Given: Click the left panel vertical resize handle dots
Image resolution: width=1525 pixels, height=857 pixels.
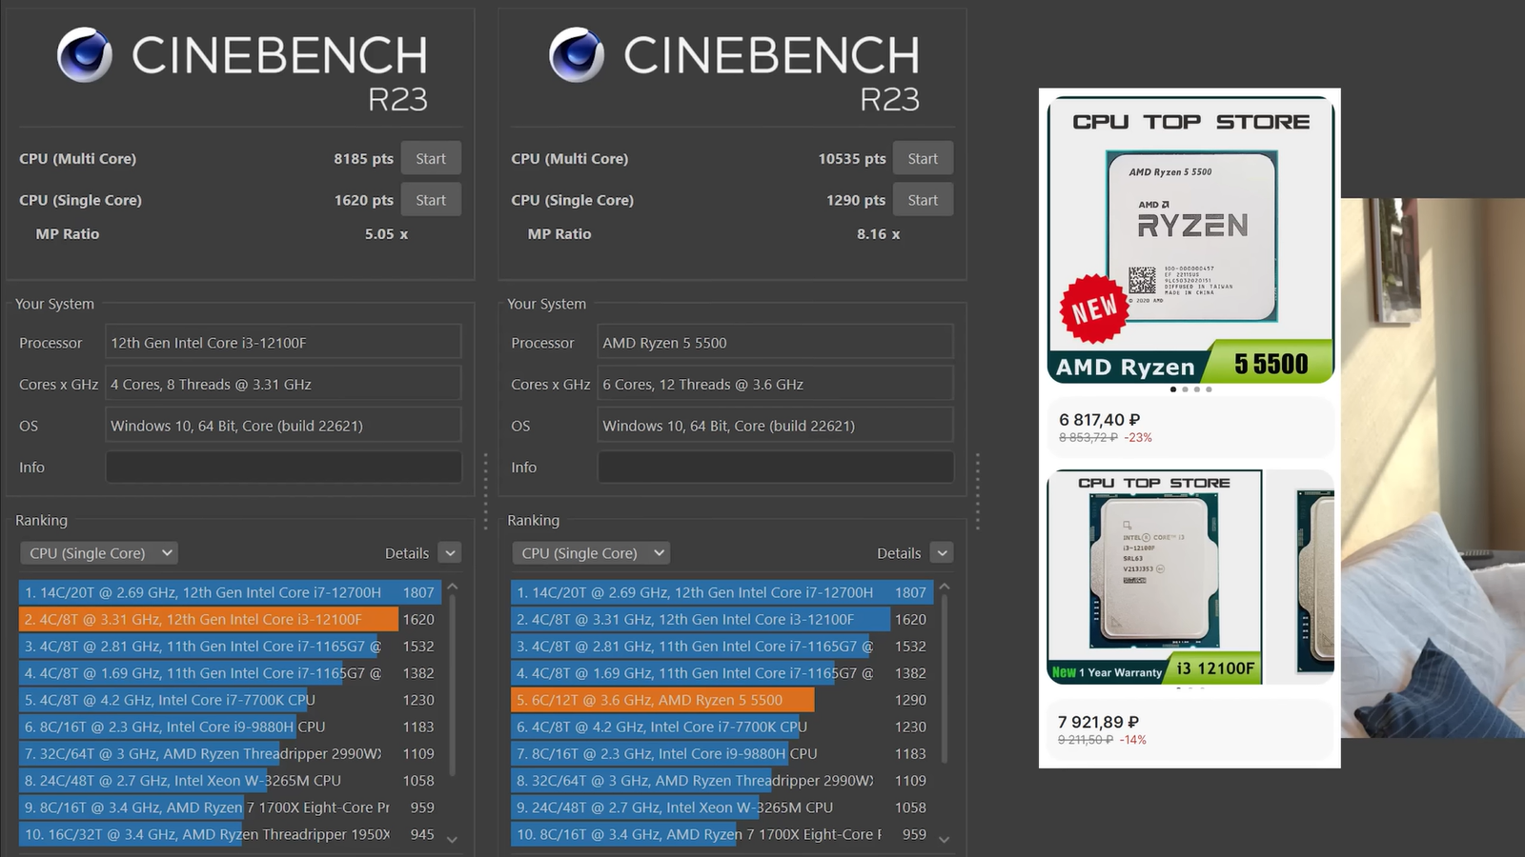Looking at the screenshot, I should point(485,490).
